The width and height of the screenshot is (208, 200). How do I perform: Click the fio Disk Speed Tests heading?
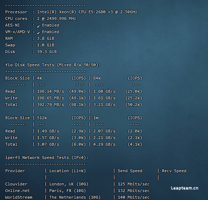pyautogui.click(x=53, y=65)
